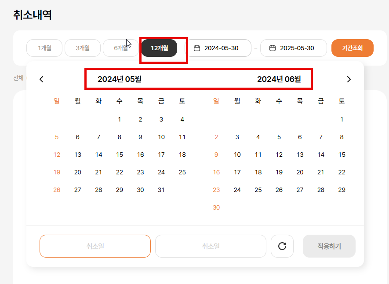This screenshot has height=284, width=389.
Task: Select June 30 in the right calendar
Action: tap(216, 207)
